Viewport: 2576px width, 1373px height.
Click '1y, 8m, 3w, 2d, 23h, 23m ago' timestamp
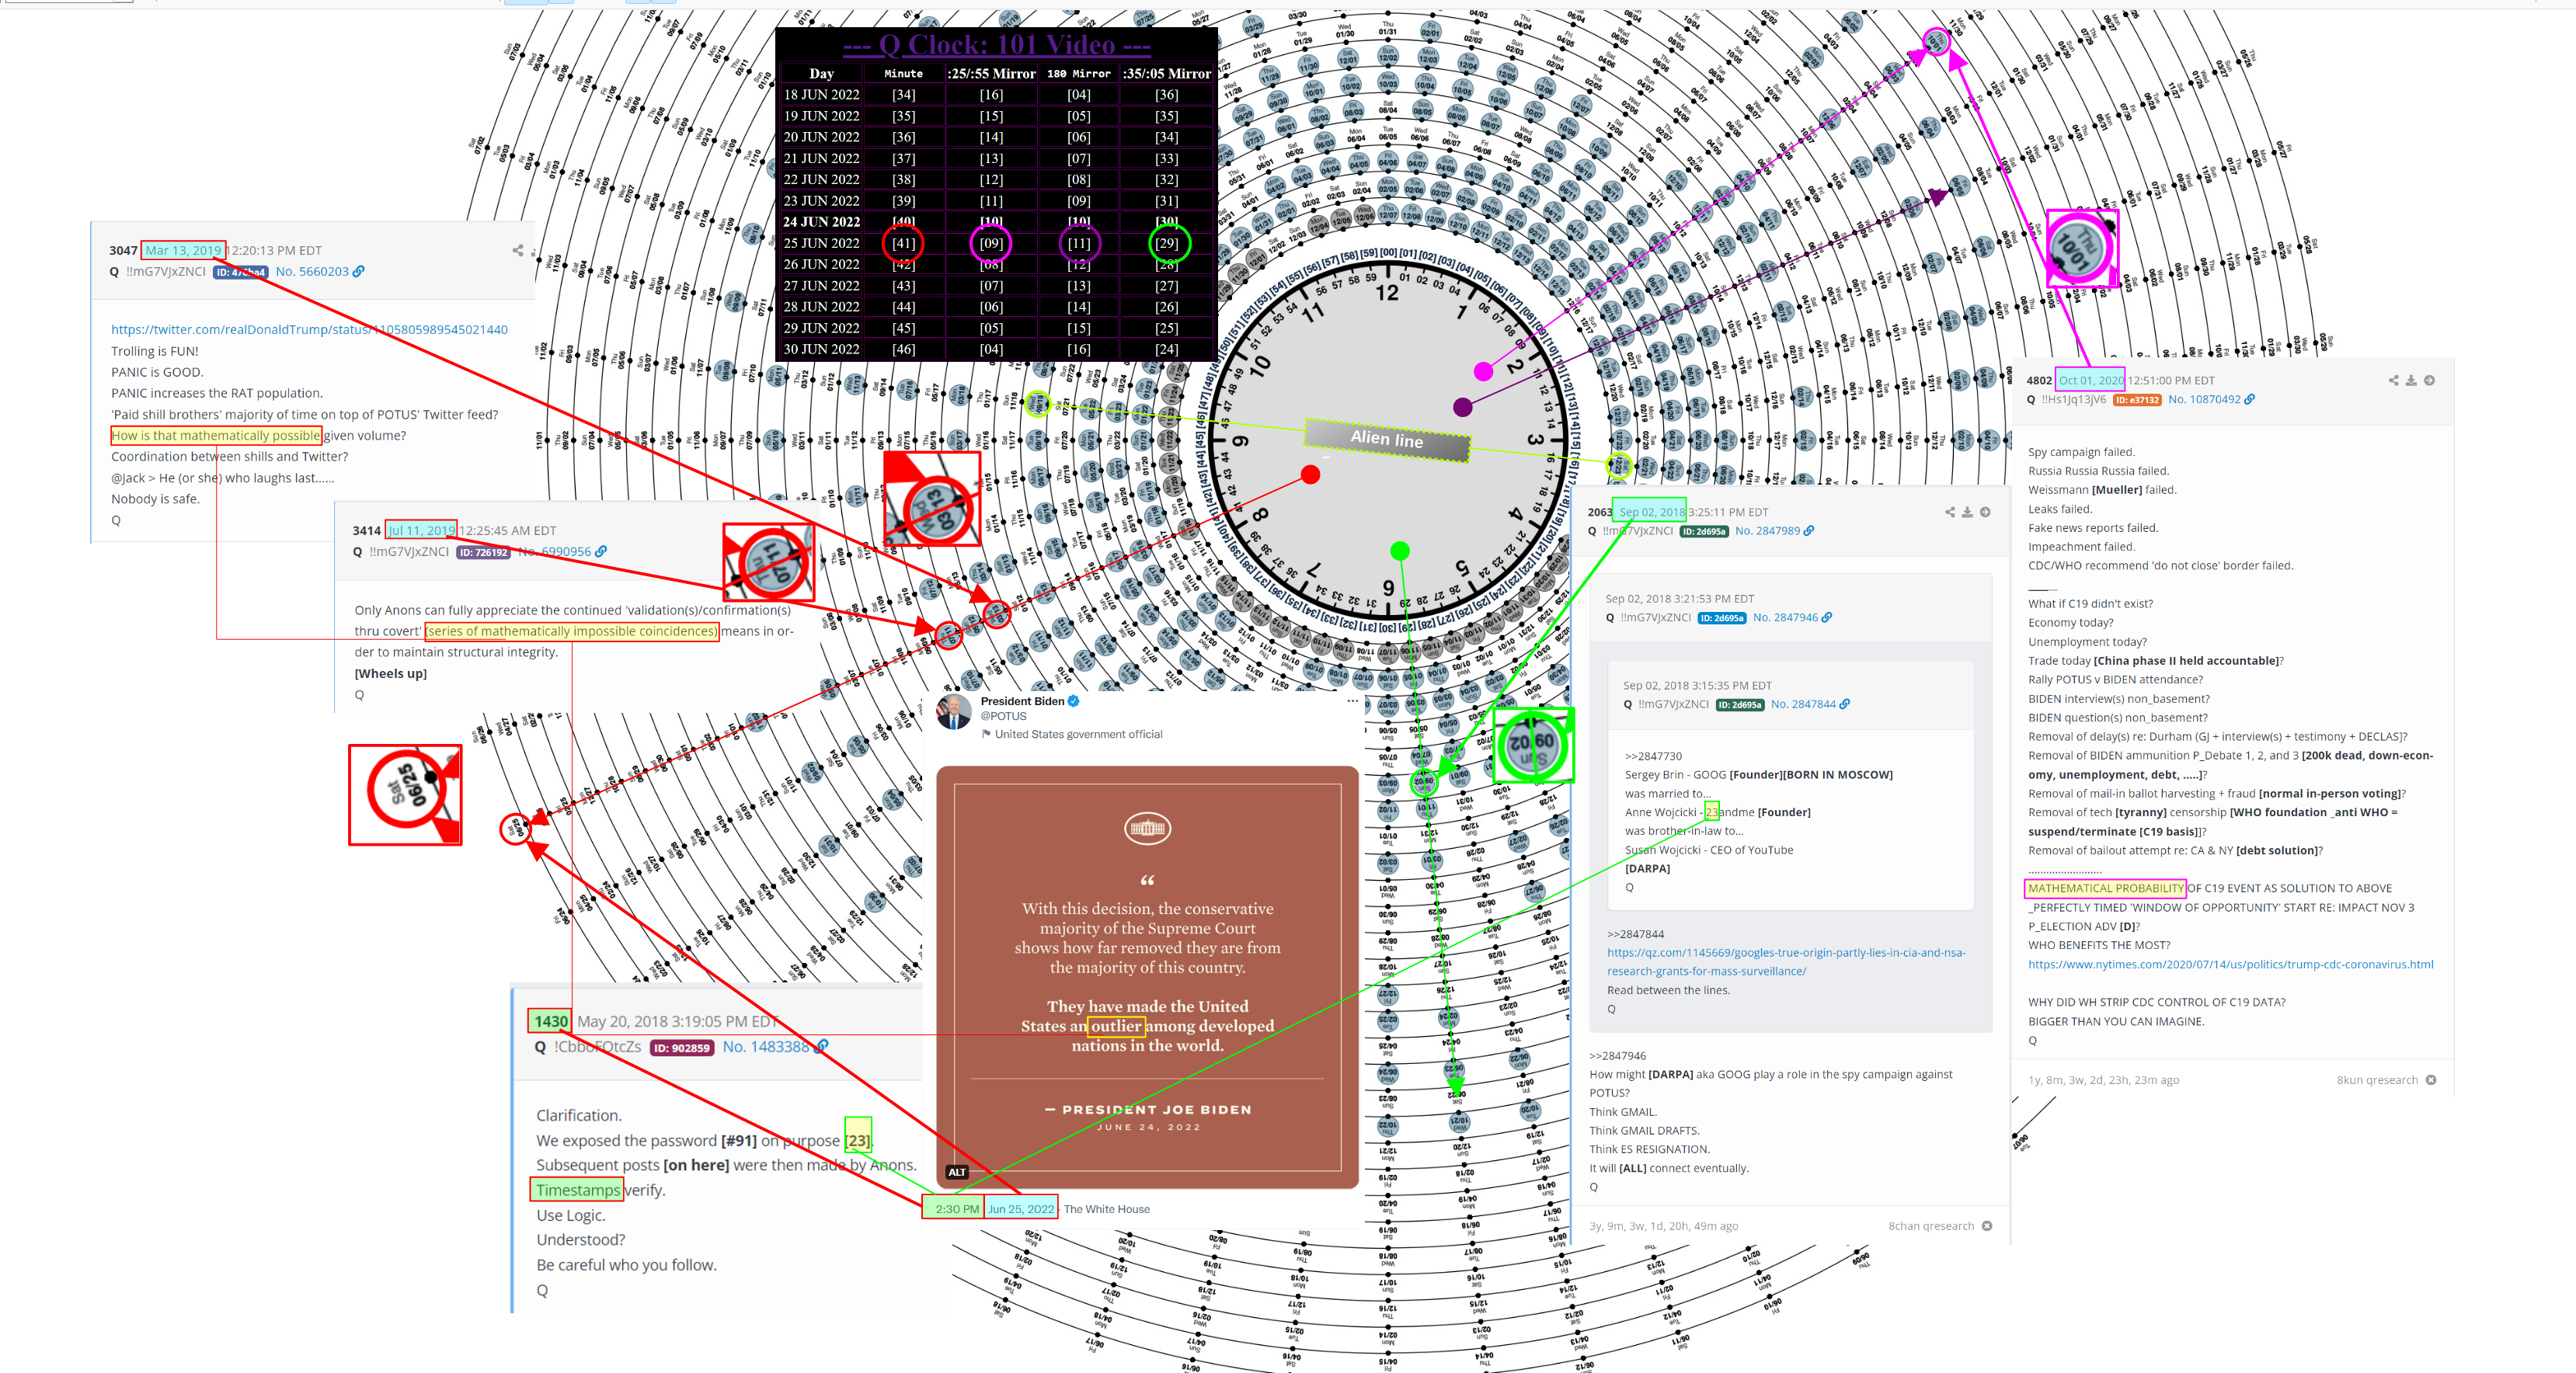click(2103, 1081)
